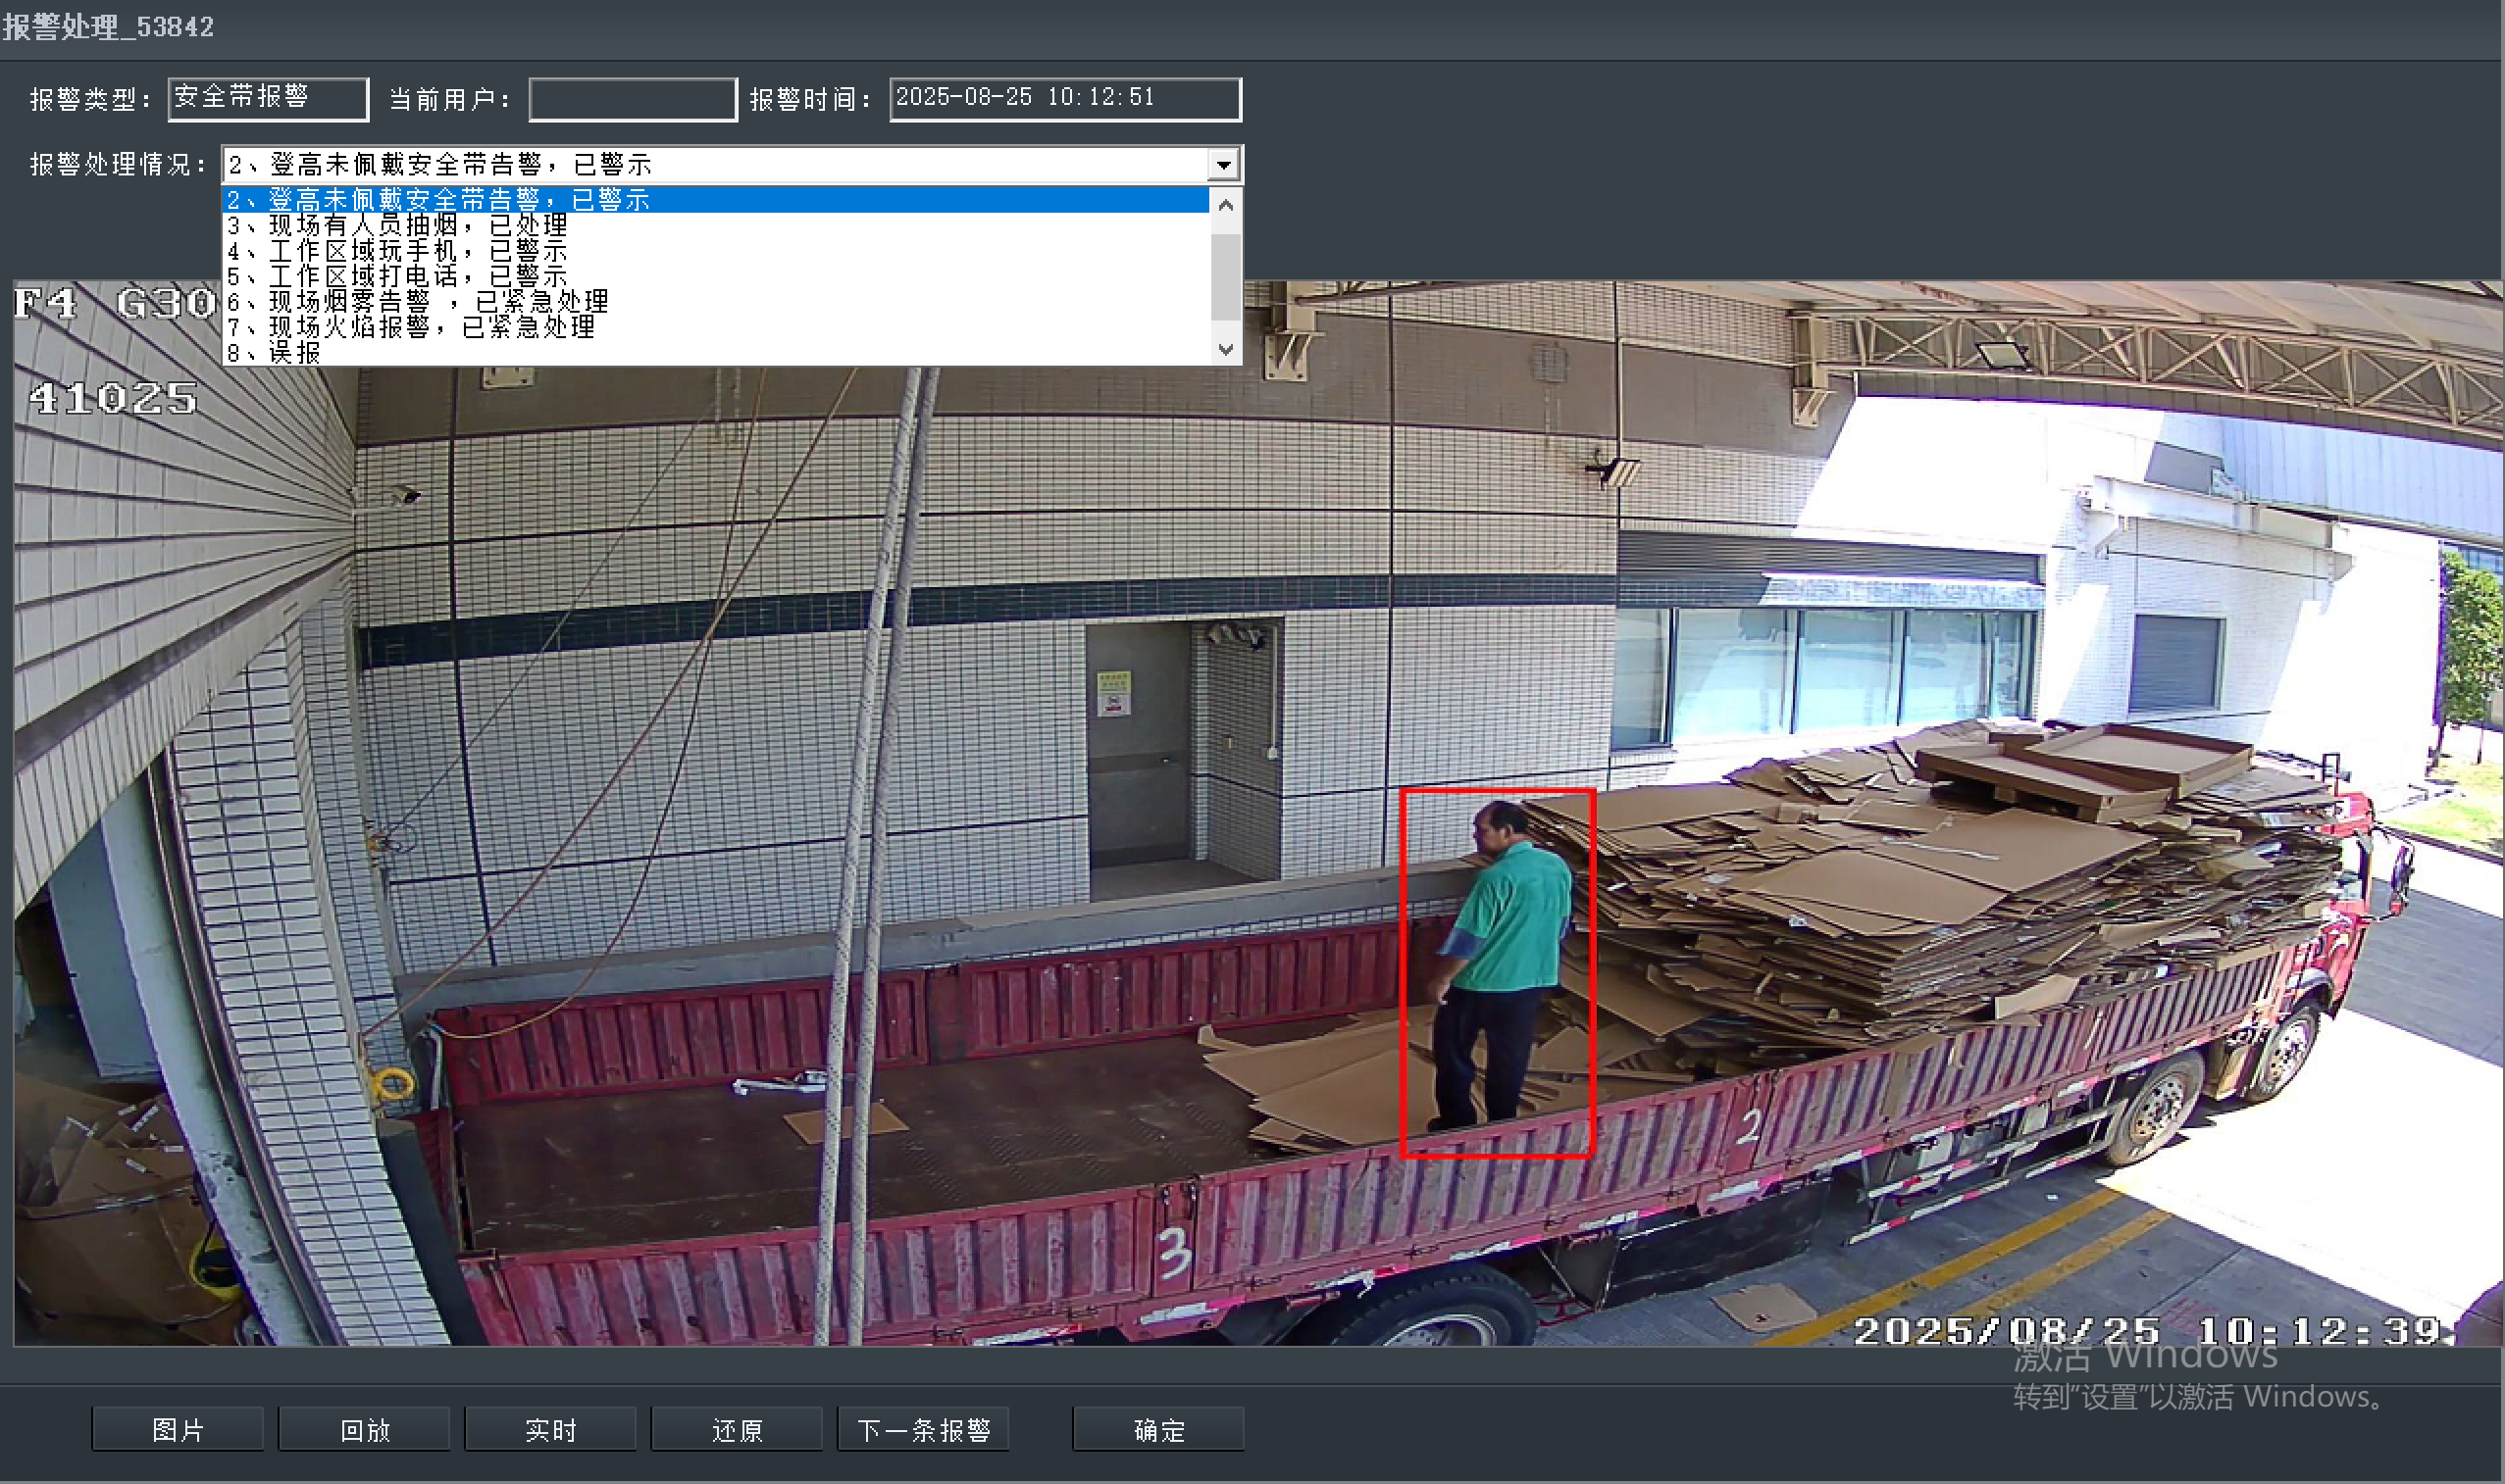Click the 还原 (restore) button

[737, 1428]
